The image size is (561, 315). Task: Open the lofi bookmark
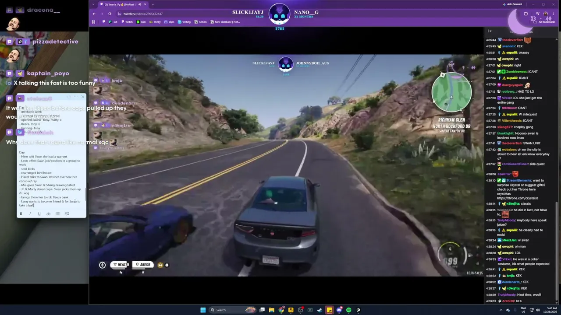coord(113,22)
